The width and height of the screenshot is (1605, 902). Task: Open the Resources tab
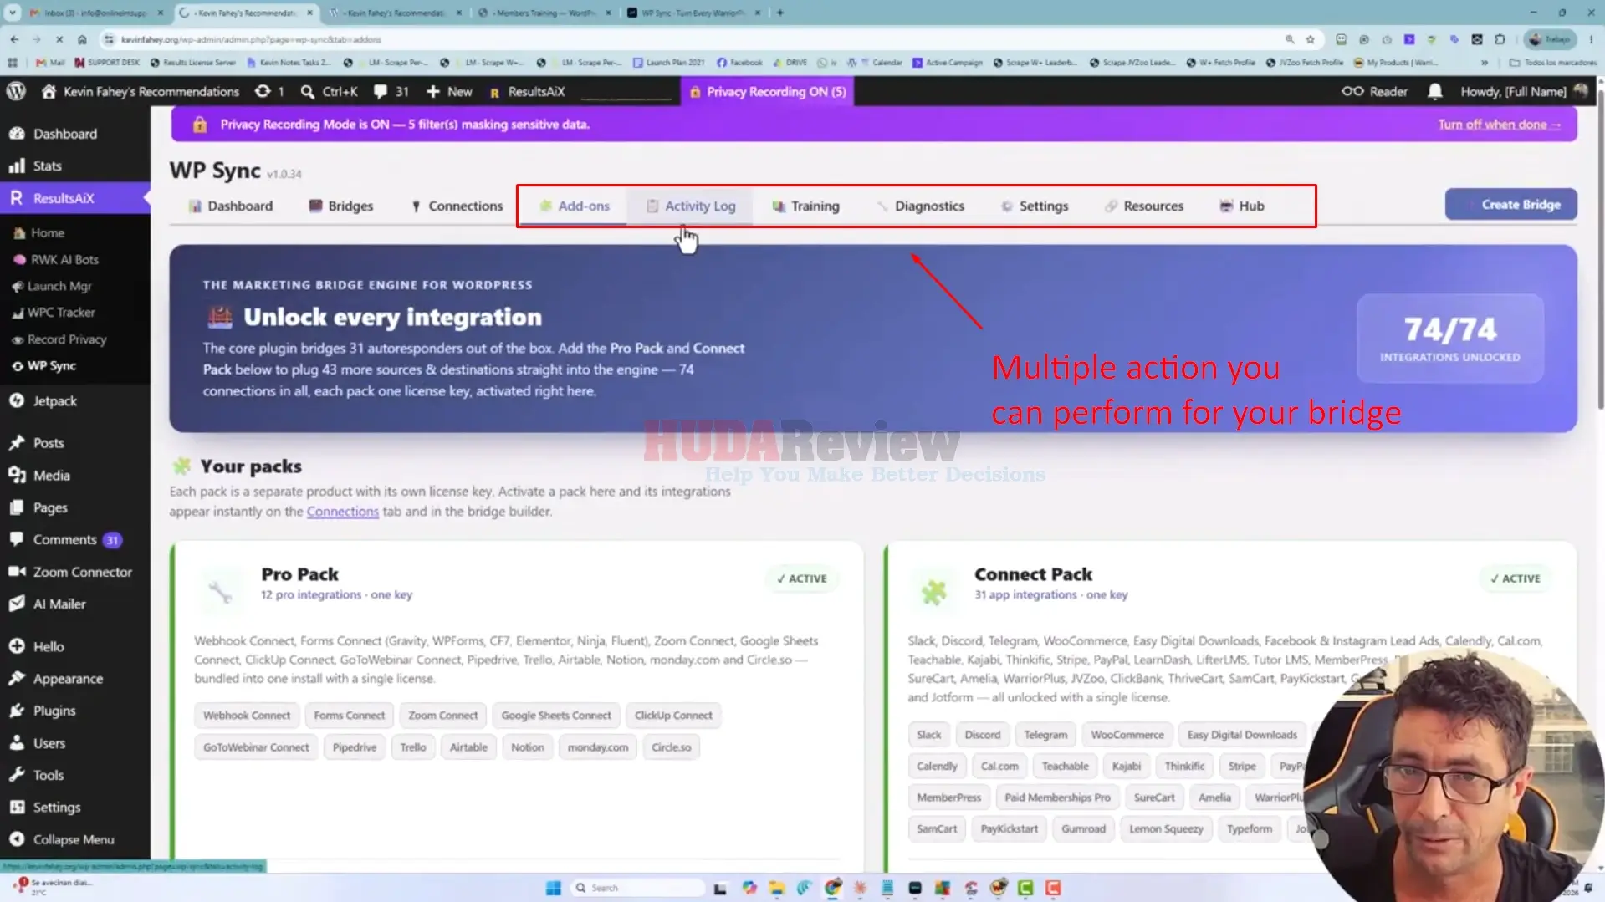(x=1144, y=206)
